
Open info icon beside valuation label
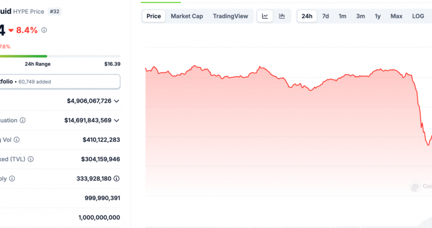pos(23,121)
